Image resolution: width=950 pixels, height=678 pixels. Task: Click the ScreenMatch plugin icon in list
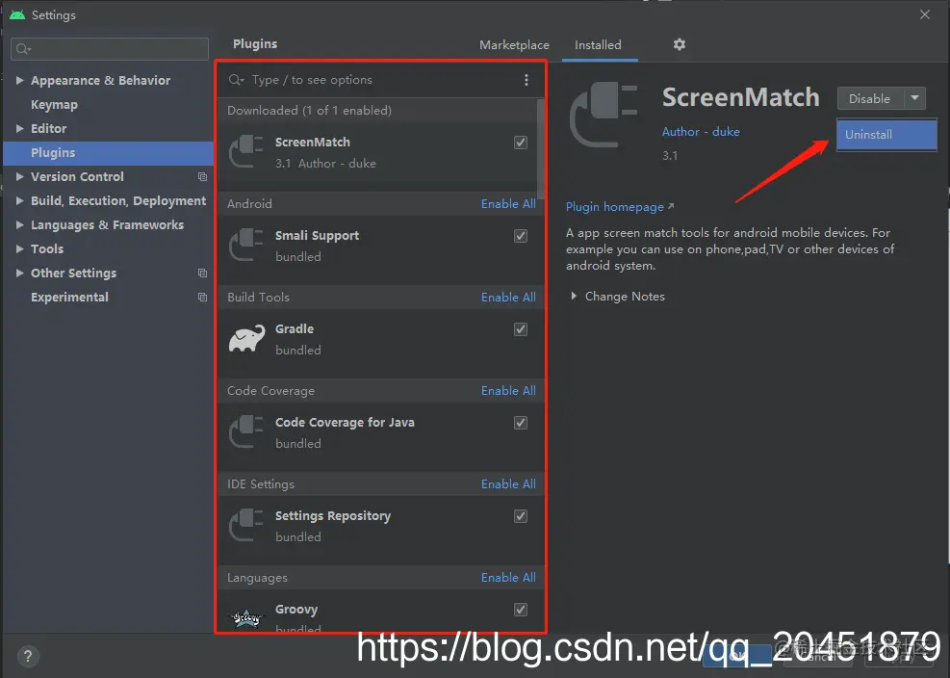click(x=246, y=151)
